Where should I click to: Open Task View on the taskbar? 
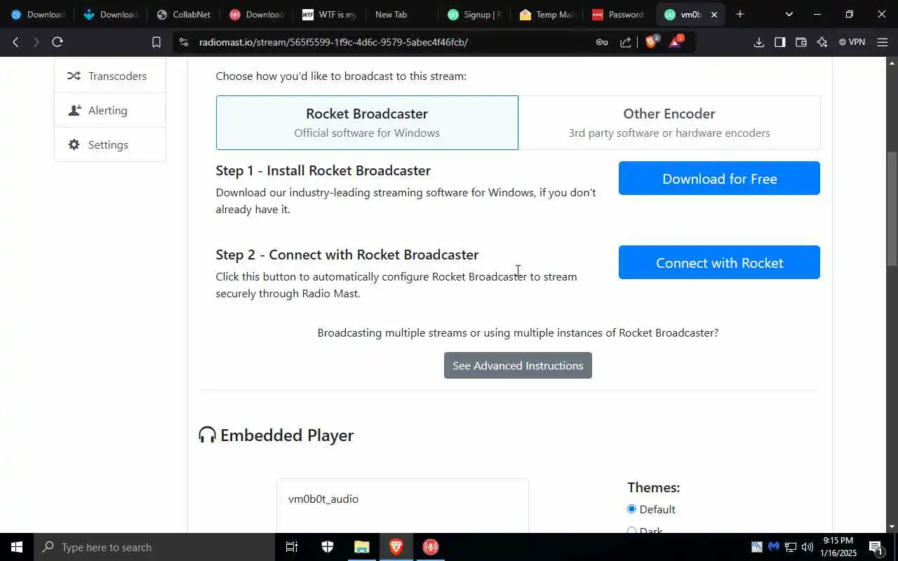292,547
